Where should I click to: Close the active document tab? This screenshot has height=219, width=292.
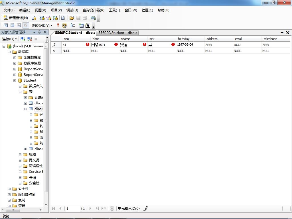(x=288, y=33)
